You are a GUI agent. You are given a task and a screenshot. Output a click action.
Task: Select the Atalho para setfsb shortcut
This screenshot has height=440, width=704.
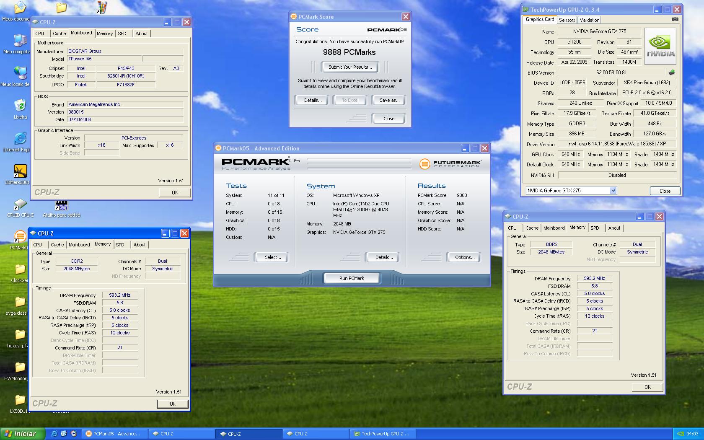[62, 205]
